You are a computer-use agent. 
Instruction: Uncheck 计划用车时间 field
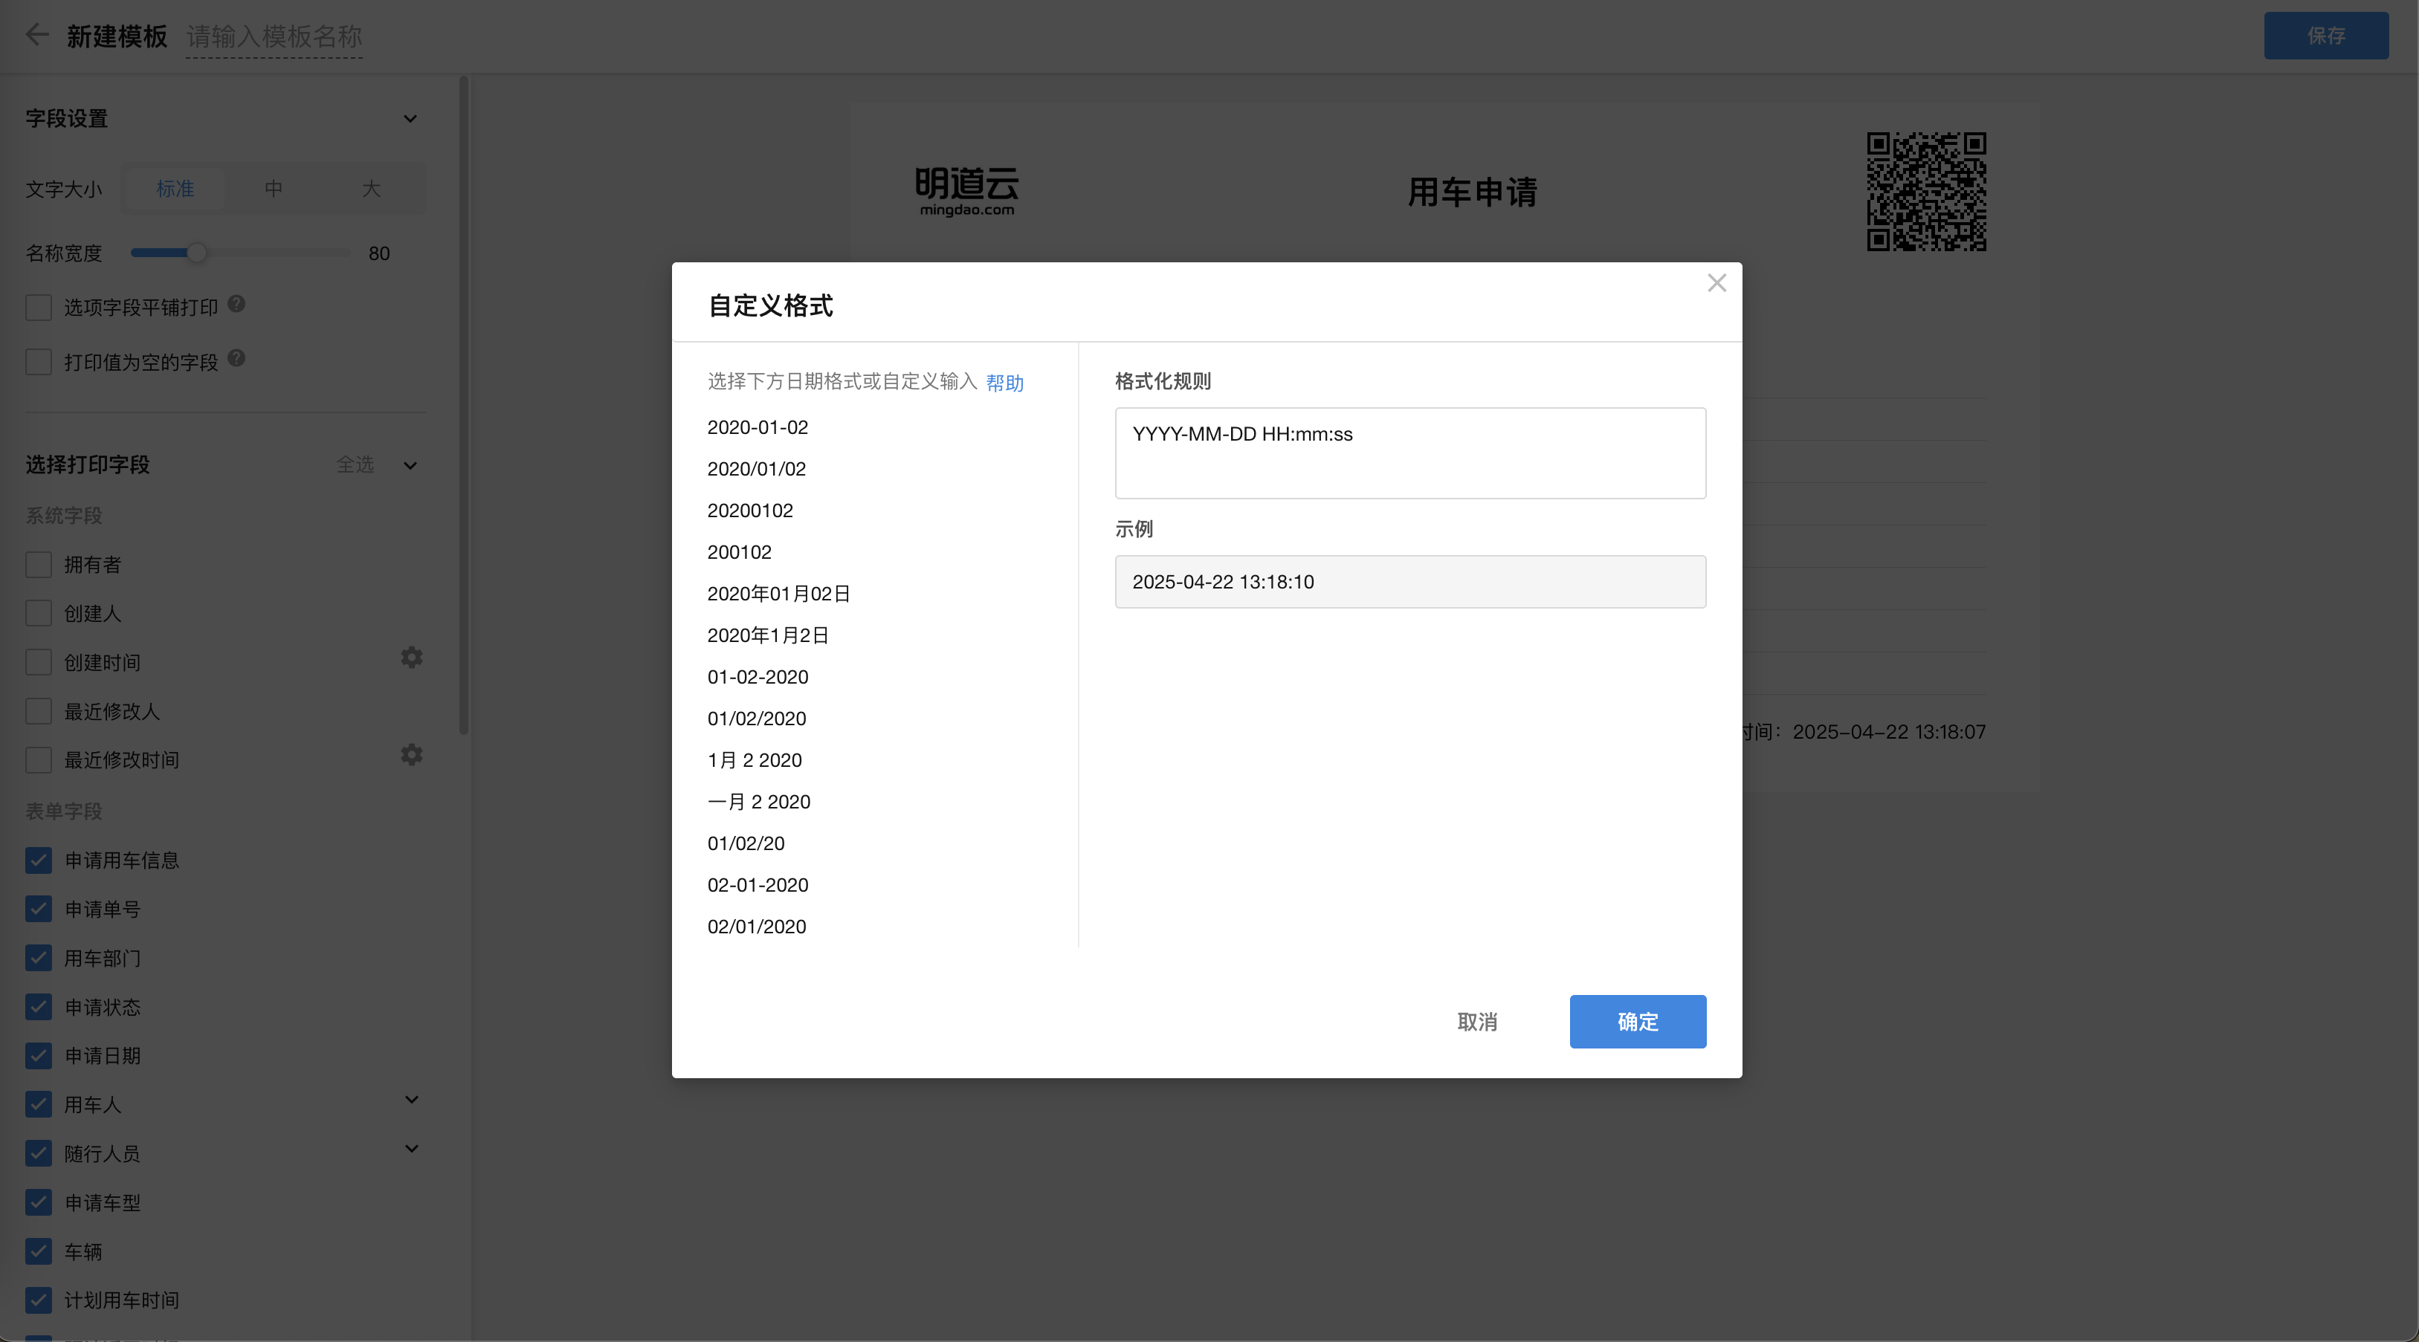(x=39, y=1300)
